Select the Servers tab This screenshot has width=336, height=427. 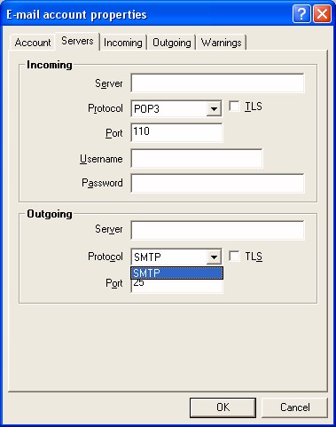point(77,41)
